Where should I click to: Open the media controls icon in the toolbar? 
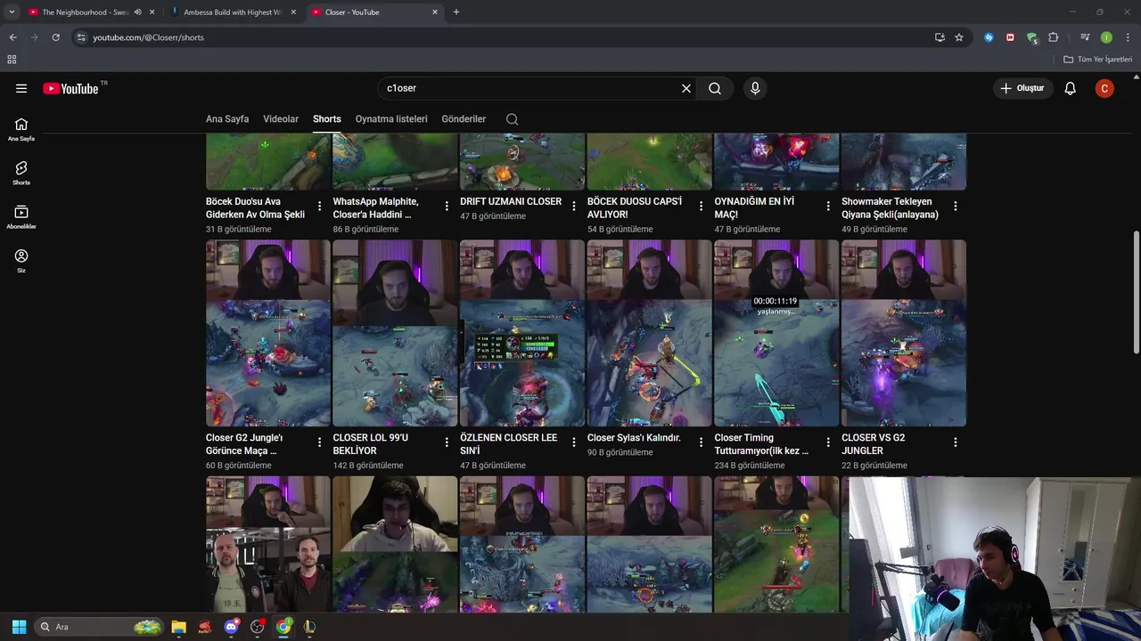tap(1085, 37)
